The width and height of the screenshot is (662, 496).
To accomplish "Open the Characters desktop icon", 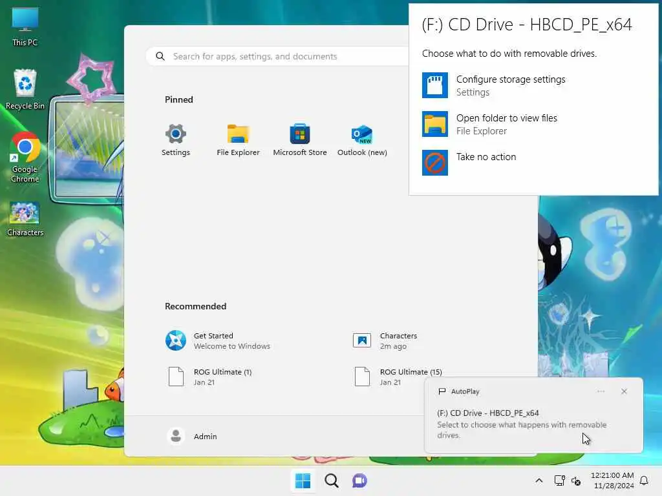I will 25,218.
